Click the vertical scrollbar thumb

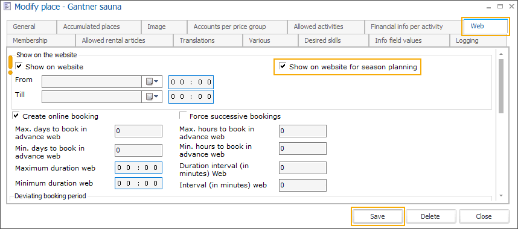501,86
